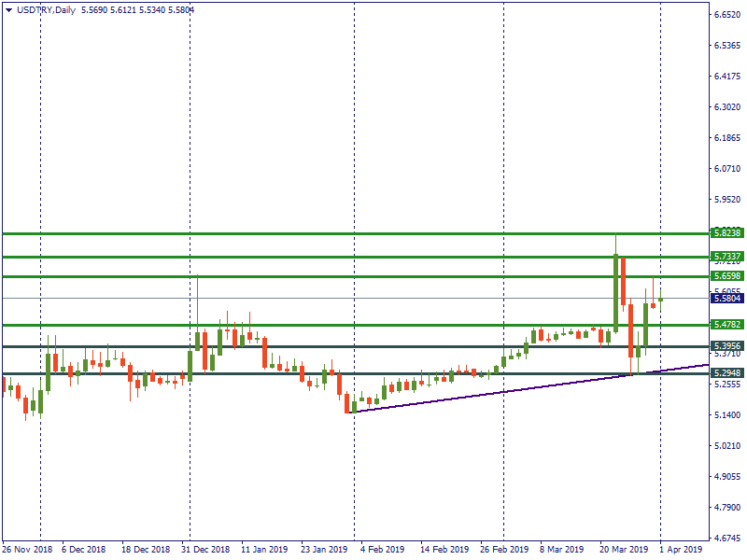
Task: Click the current price 5.5804 label
Action: click(x=726, y=299)
